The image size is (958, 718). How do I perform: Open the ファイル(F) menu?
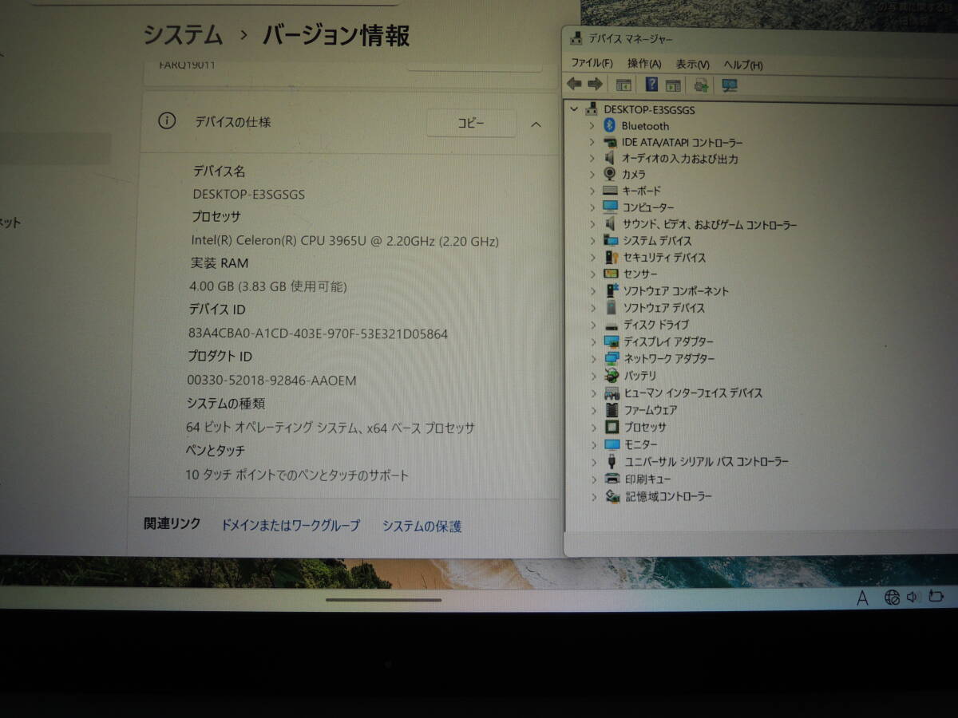[592, 64]
